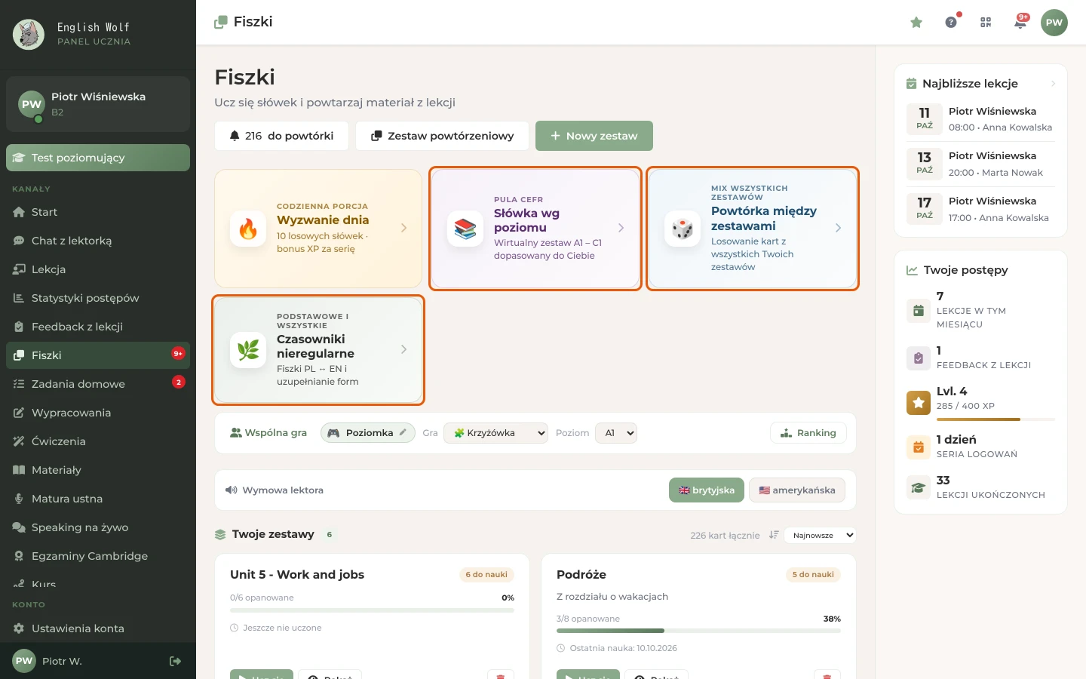The width and height of the screenshot is (1086, 679).
Task: Click the Lvl. 4 XP progress bar
Action: (x=995, y=419)
